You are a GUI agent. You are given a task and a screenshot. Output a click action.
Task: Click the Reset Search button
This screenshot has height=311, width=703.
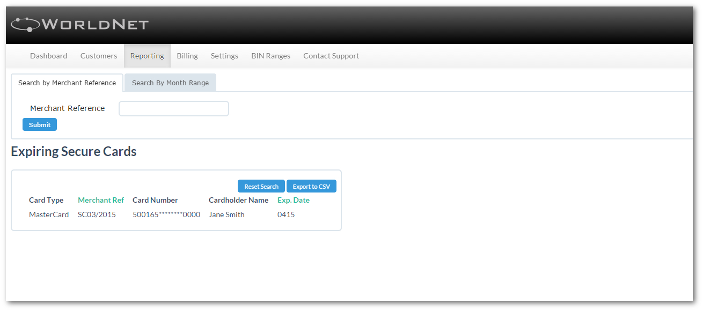point(261,187)
